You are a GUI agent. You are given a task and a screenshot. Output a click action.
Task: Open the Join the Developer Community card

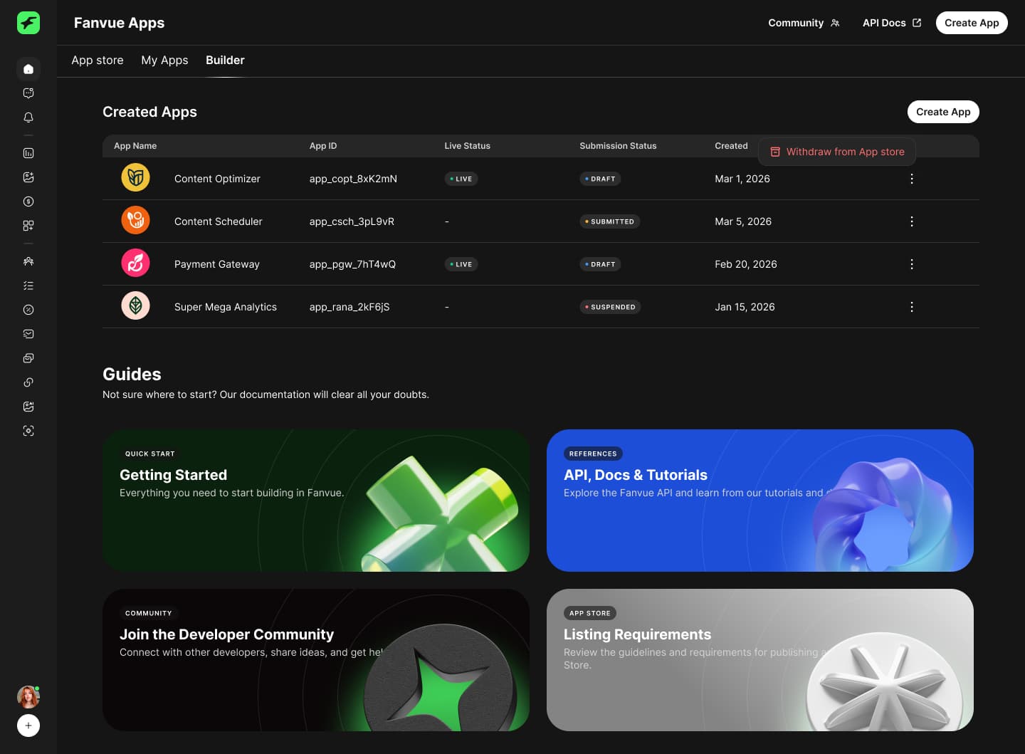tap(316, 660)
